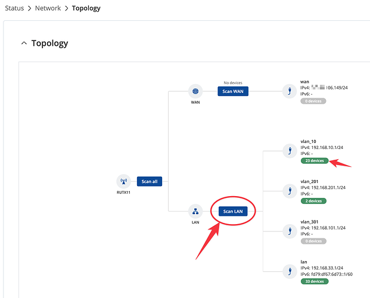Click the Scan WAN button
The image size is (370, 298).
[x=233, y=91]
